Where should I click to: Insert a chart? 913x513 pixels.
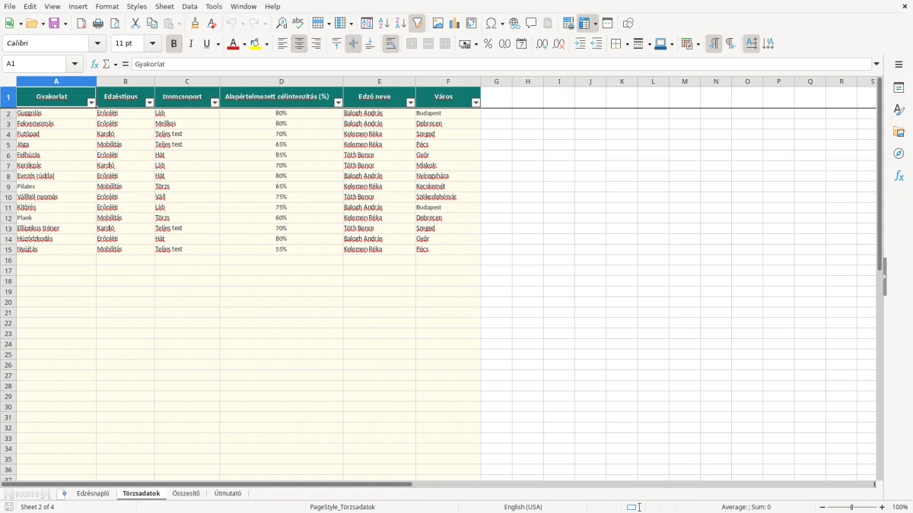pyautogui.click(x=454, y=24)
